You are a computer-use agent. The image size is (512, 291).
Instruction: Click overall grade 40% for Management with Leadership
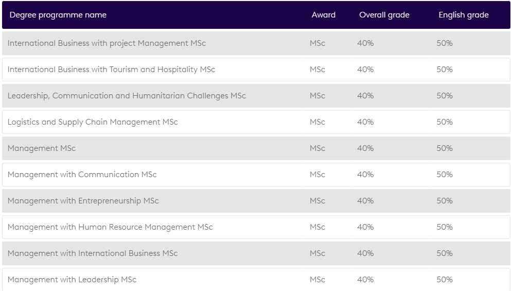pos(365,280)
